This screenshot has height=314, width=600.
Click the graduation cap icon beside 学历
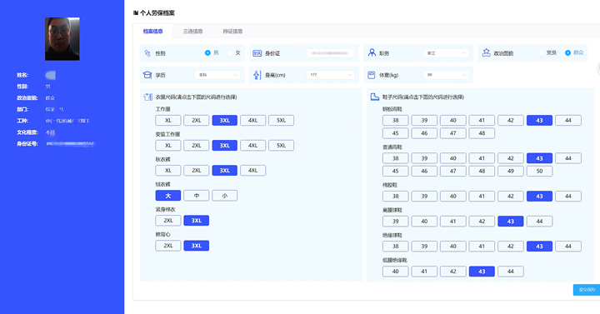click(x=147, y=75)
